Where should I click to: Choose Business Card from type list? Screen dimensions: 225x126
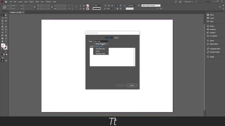(101, 54)
